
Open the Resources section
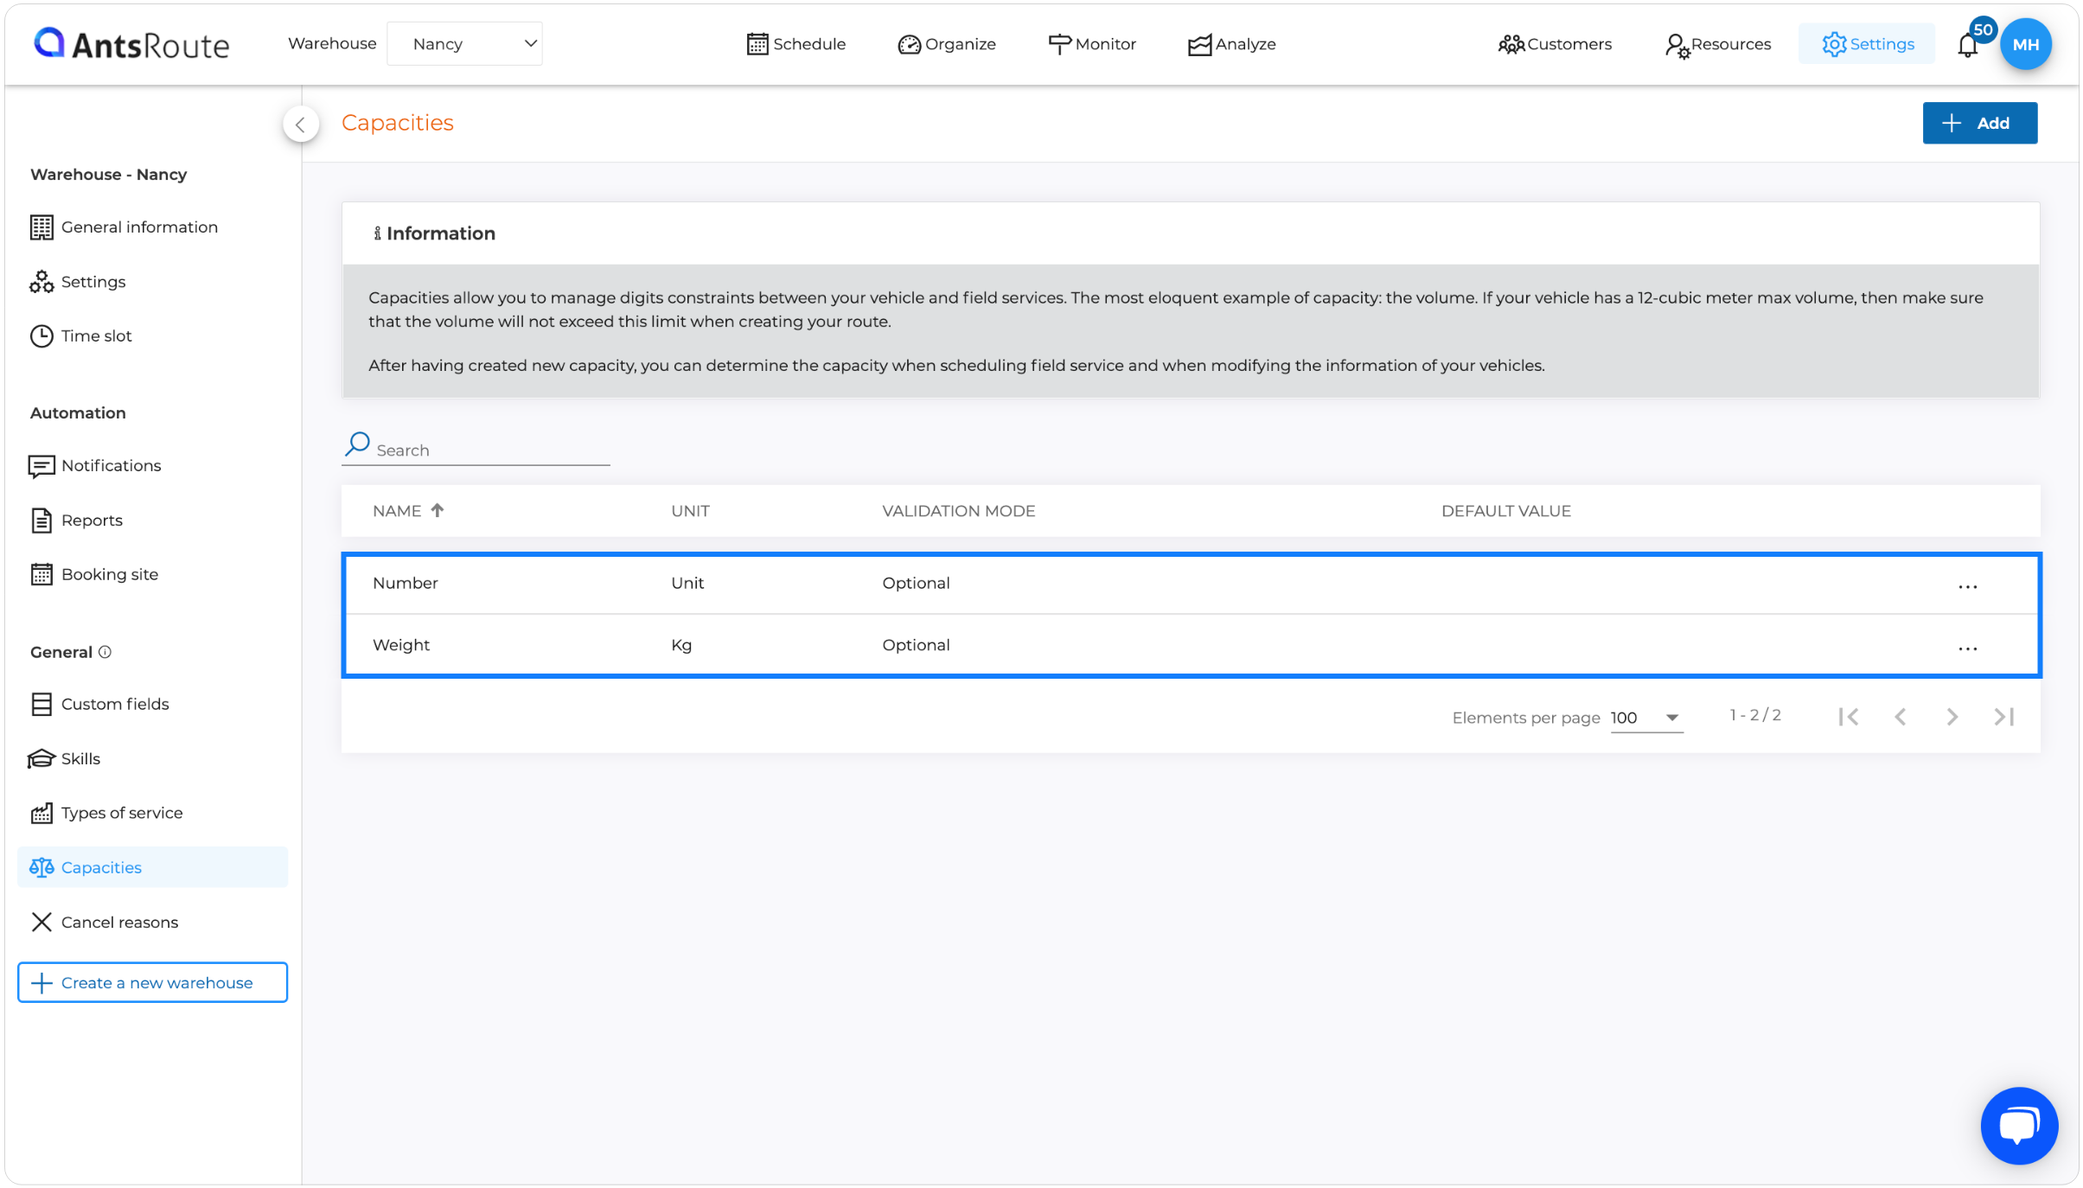[x=1718, y=44]
